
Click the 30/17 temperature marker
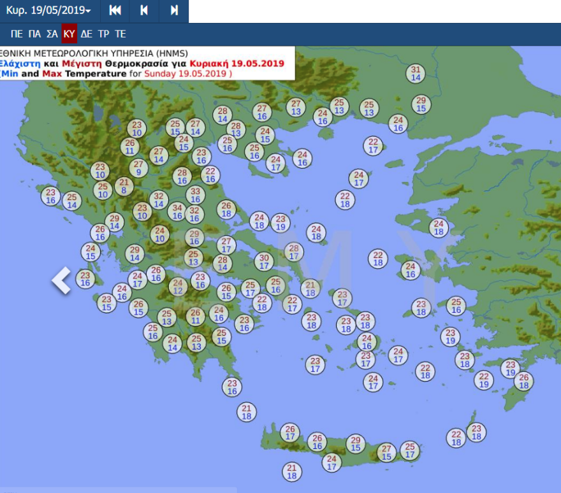(264, 262)
